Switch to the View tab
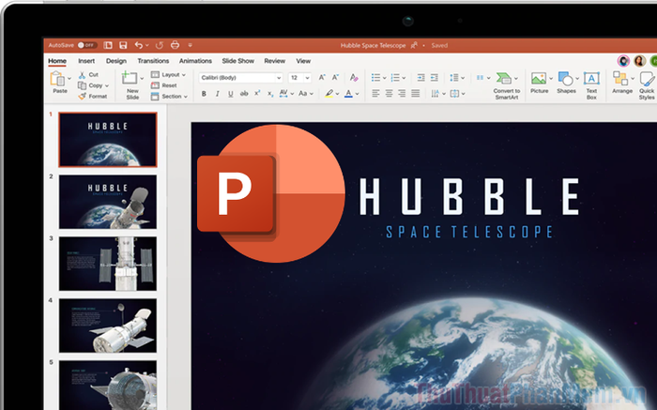 (303, 61)
